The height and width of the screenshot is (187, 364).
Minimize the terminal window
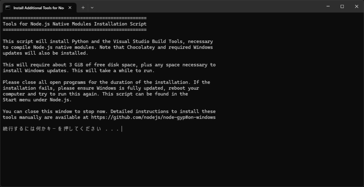(x=328, y=6)
